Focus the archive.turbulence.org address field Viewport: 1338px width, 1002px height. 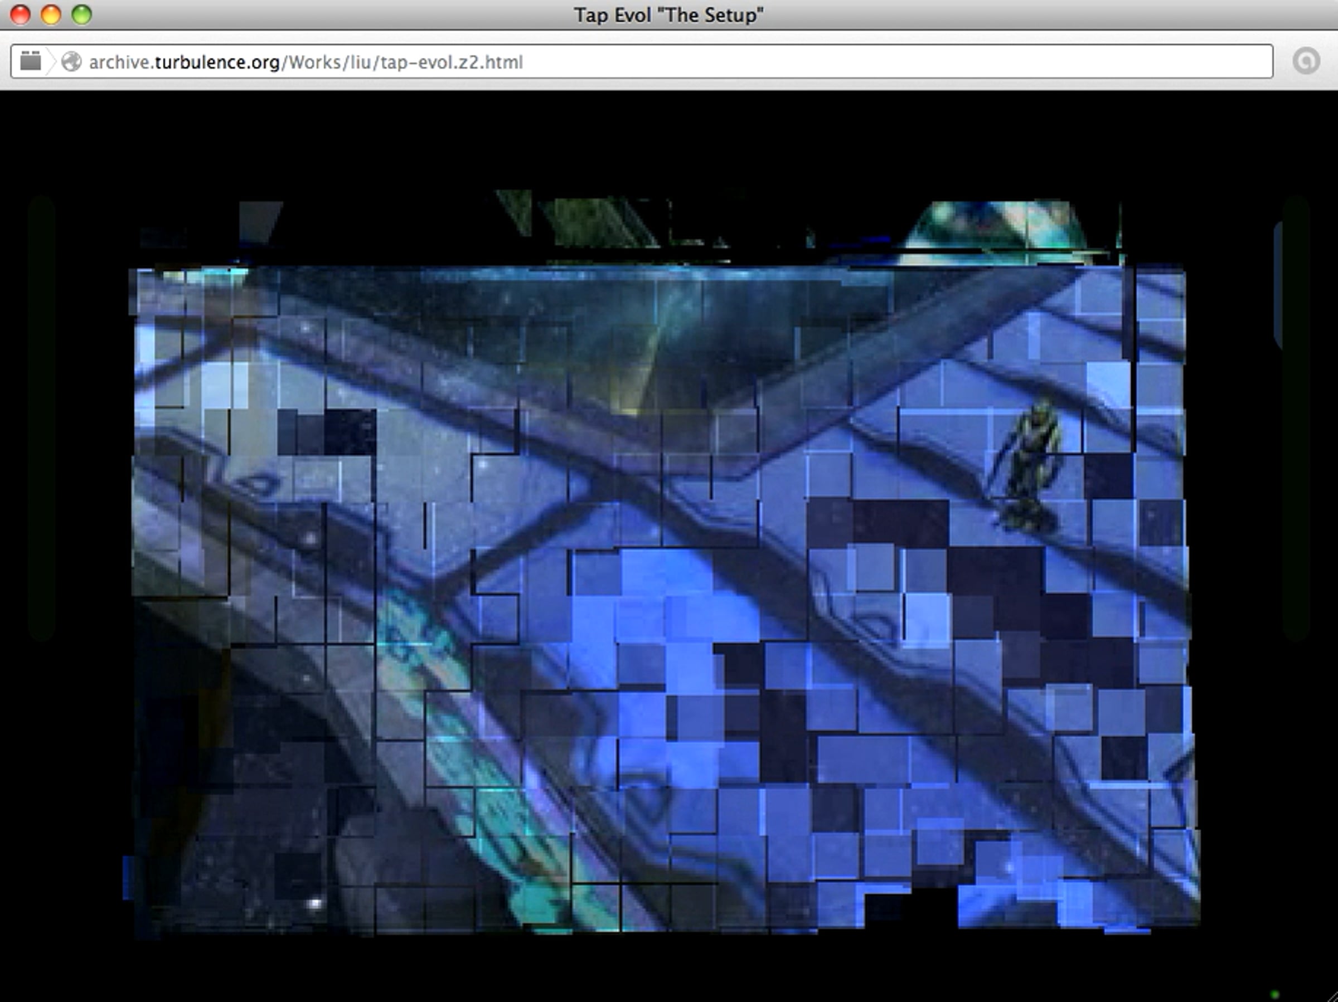click(x=641, y=61)
